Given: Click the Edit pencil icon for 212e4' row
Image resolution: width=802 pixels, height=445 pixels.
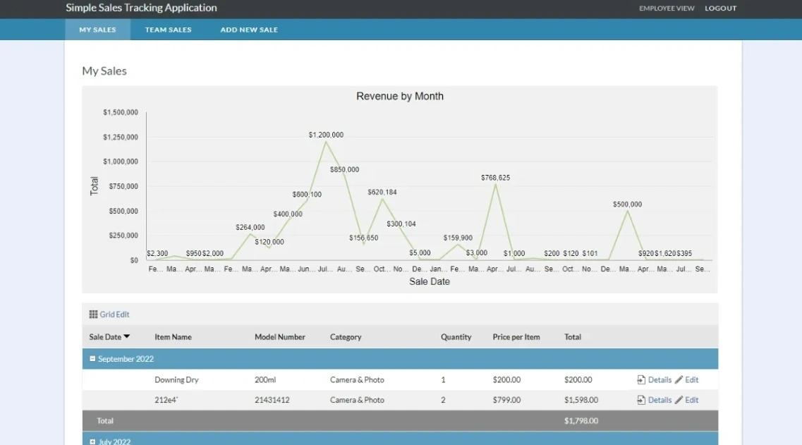Looking at the screenshot, I should click(x=679, y=400).
